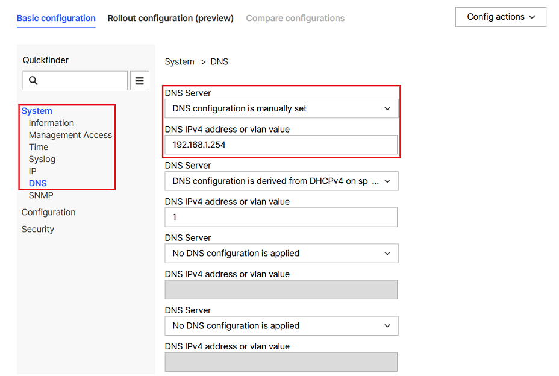Screen dimensions: 559x376
Task: Go to Time settings in sidebar
Action: pos(39,147)
